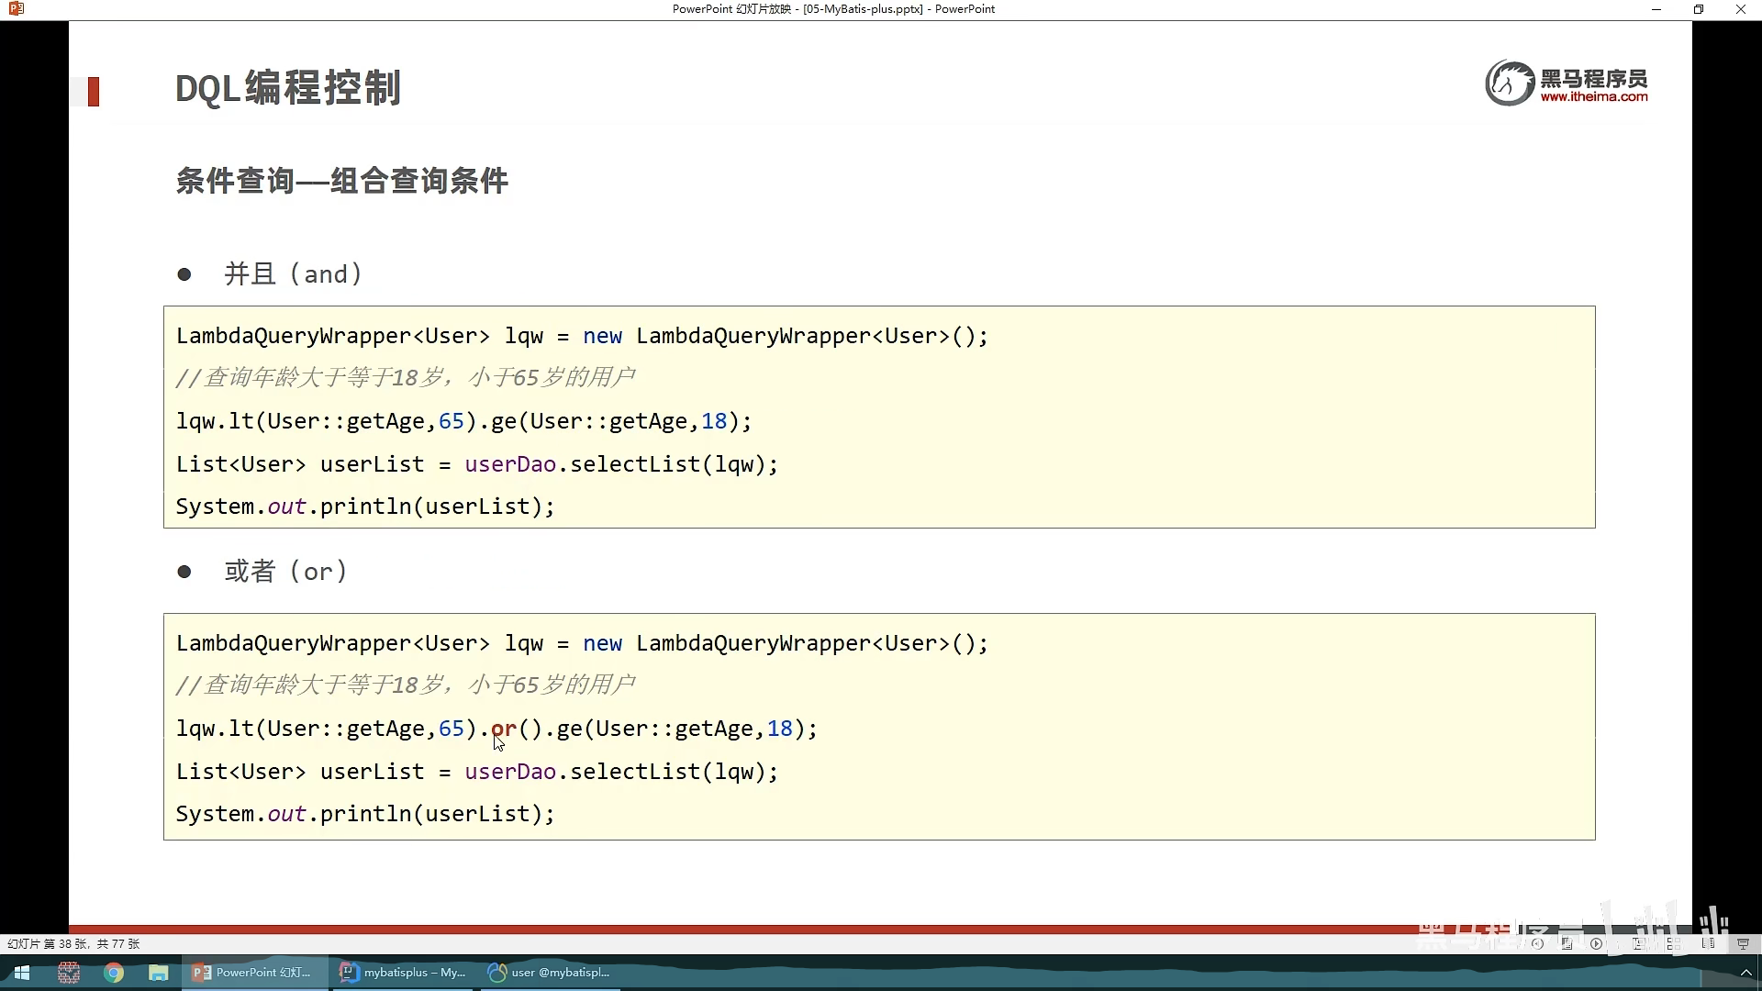This screenshot has height=991, width=1762.
Task: Click www.itheima.com link in the logo
Action: [x=1593, y=96]
